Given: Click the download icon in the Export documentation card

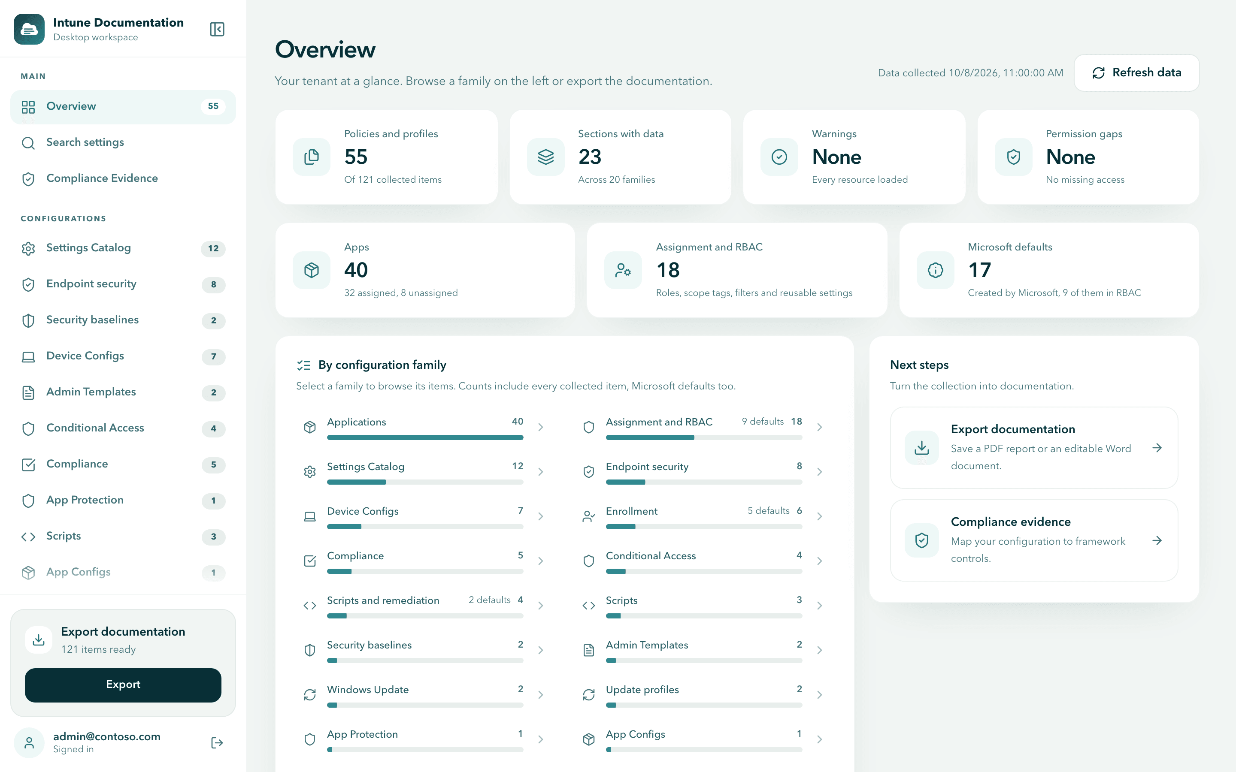Looking at the screenshot, I should tap(921, 448).
